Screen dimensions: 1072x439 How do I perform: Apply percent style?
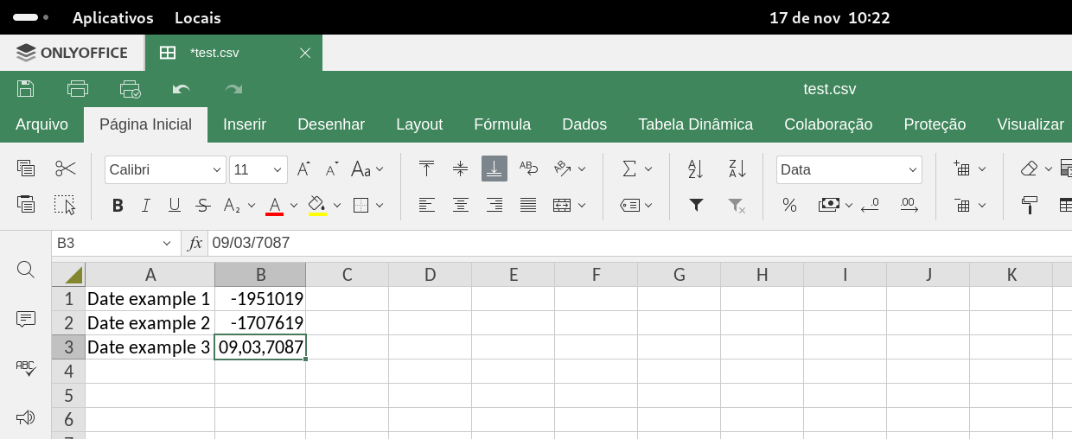(x=789, y=205)
